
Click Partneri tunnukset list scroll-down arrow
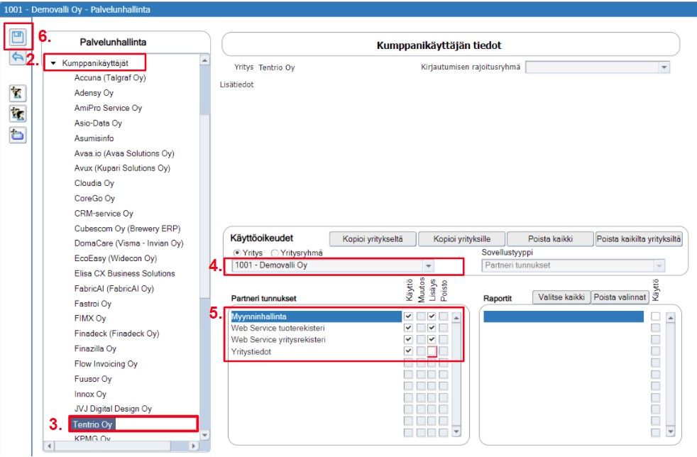tap(456, 431)
